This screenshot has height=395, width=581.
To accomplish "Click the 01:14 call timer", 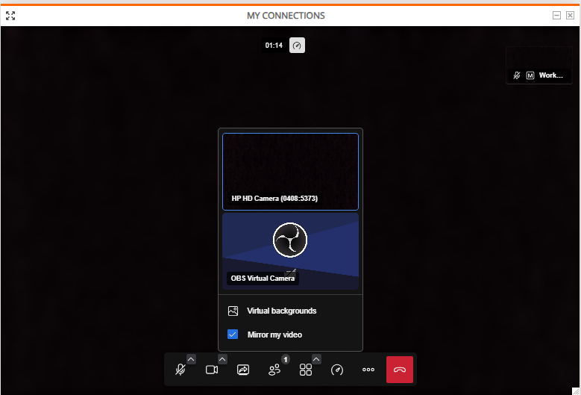I will [274, 46].
